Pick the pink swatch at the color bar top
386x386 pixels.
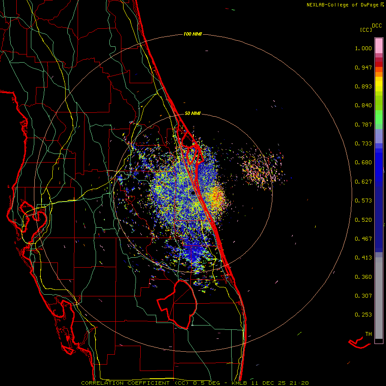[379, 45]
